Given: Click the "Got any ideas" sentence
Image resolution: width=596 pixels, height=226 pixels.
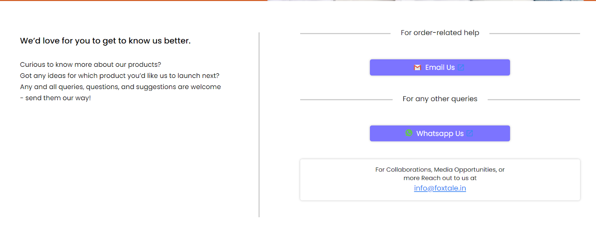Looking at the screenshot, I should click(x=120, y=76).
